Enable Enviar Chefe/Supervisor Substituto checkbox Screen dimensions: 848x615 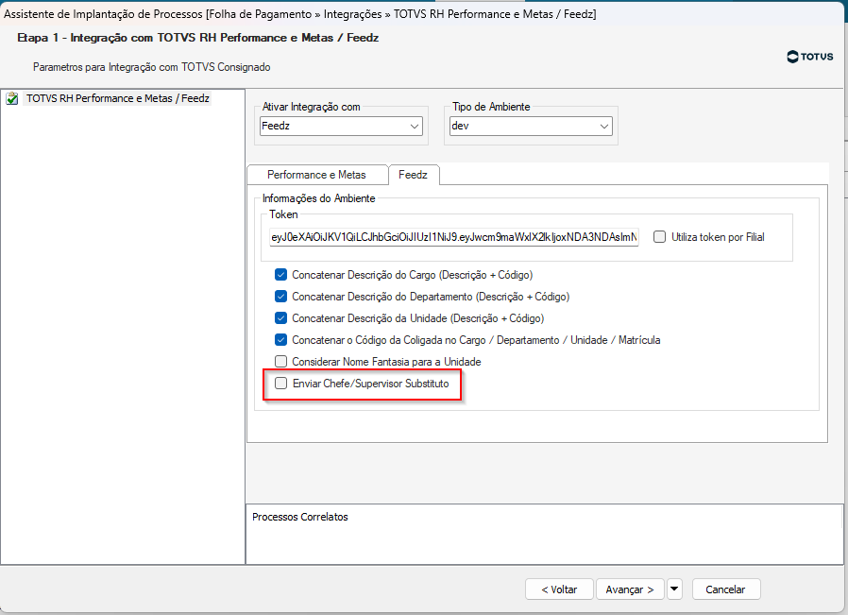pyautogui.click(x=280, y=384)
